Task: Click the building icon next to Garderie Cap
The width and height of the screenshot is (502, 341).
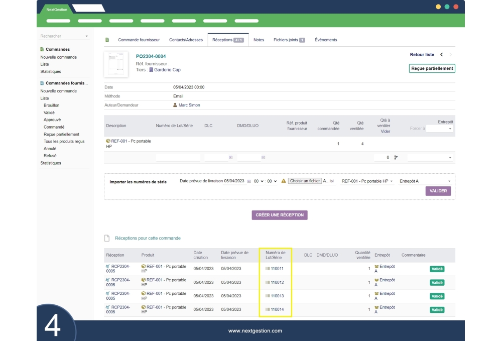Action: pos(151,70)
